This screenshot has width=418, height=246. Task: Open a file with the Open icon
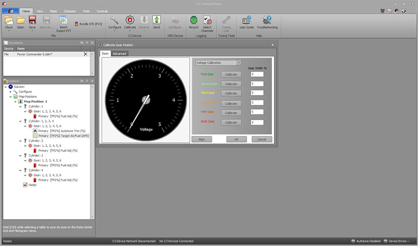tap(20, 20)
